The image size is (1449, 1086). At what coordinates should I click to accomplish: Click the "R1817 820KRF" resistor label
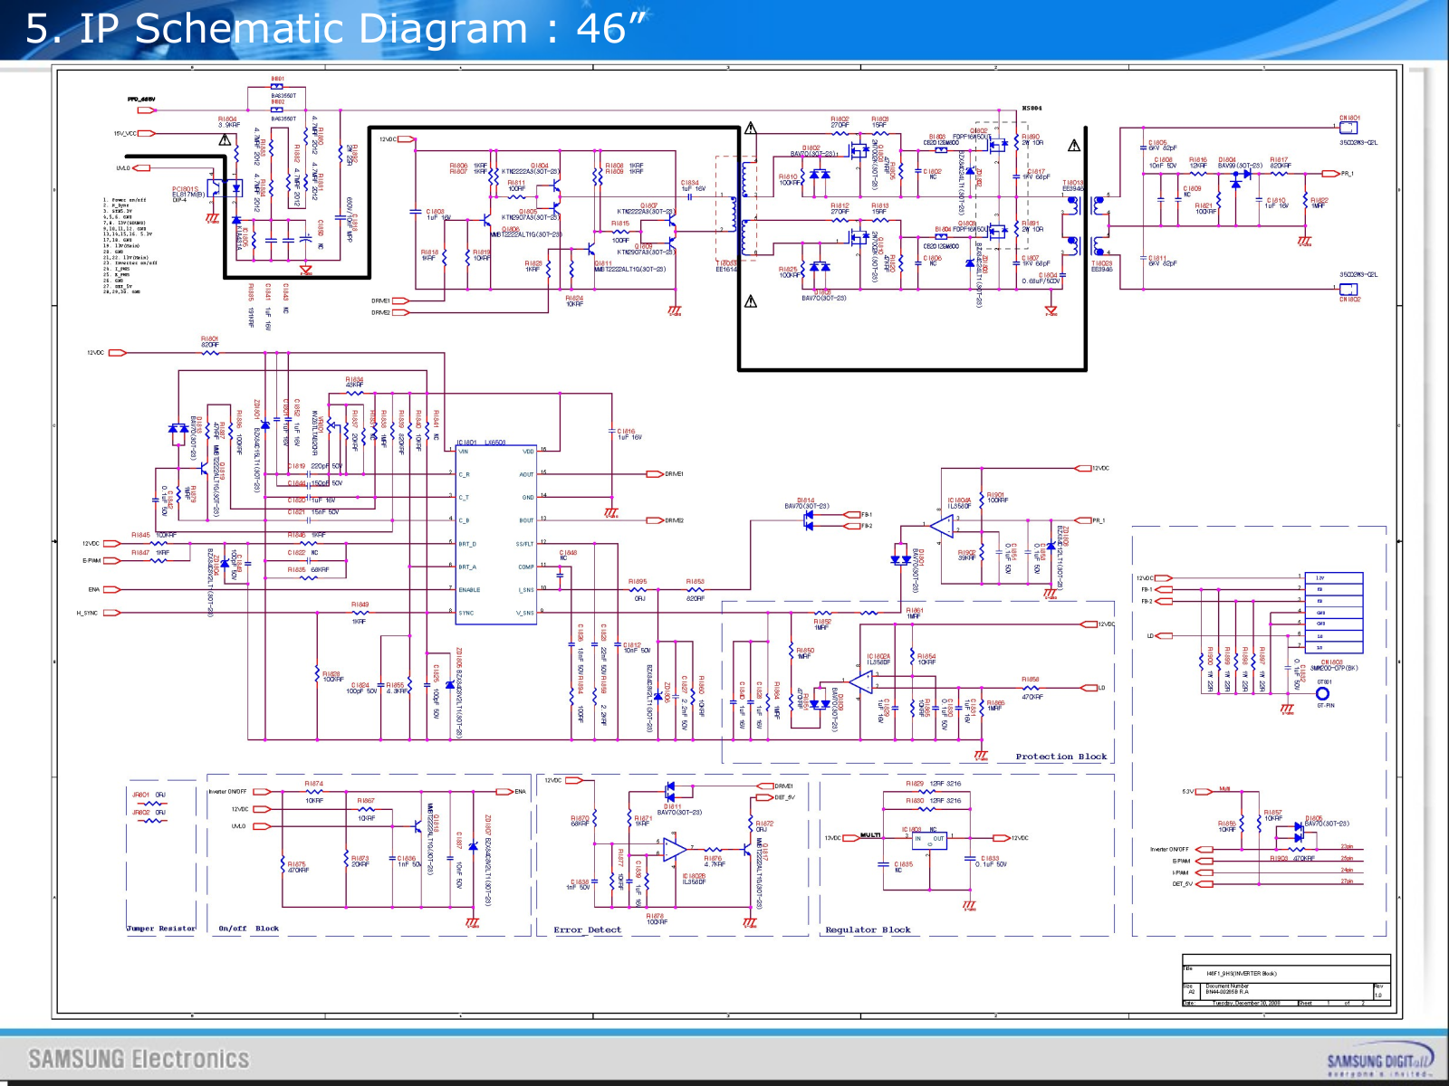click(x=1280, y=163)
